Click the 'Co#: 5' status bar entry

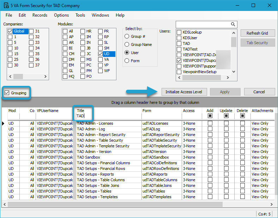[x=264, y=214]
